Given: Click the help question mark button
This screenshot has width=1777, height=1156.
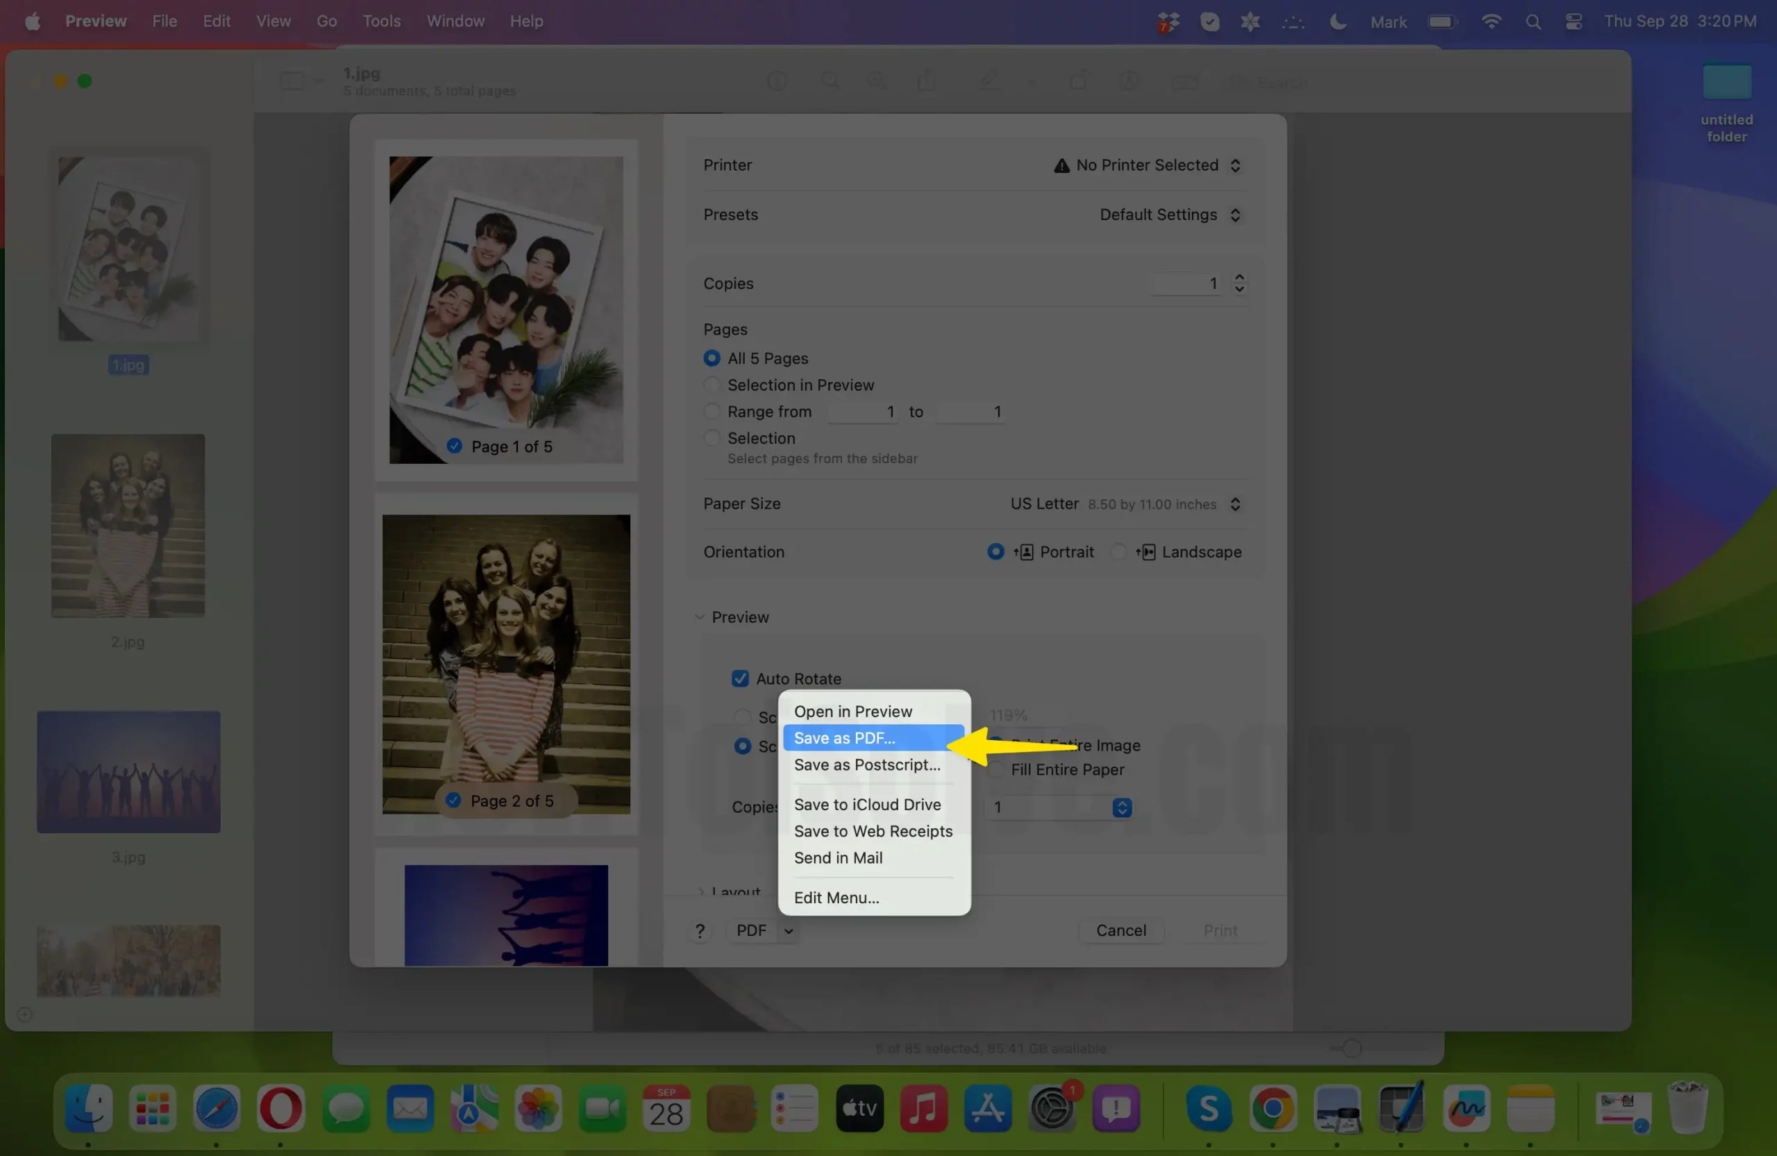Looking at the screenshot, I should point(700,931).
